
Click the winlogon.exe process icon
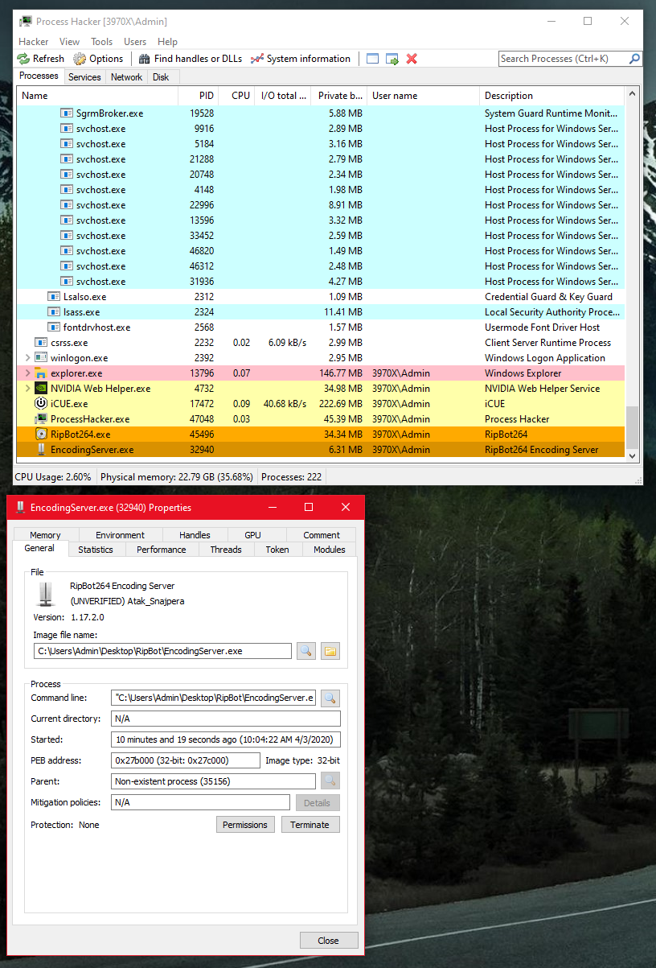coord(41,358)
